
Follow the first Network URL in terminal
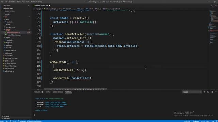click(x=56, y=102)
